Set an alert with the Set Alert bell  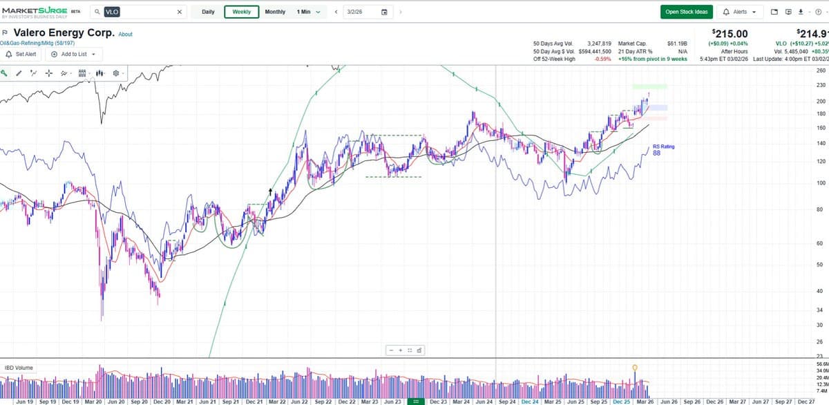click(21, 54)
